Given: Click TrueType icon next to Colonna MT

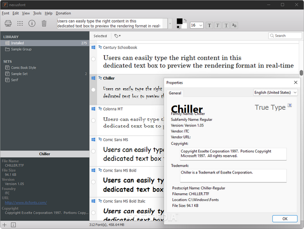Looking at the screenshot, I should pyautogui.click(x=100, y=109).
